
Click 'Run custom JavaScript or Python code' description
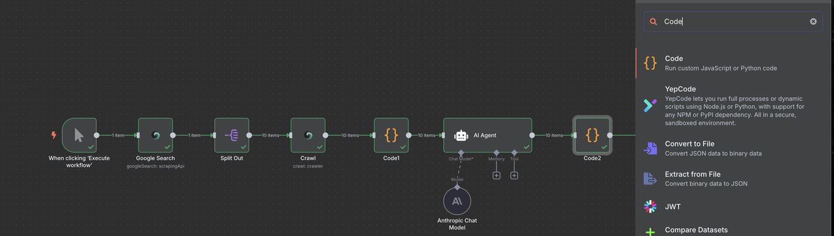point(721,68)
